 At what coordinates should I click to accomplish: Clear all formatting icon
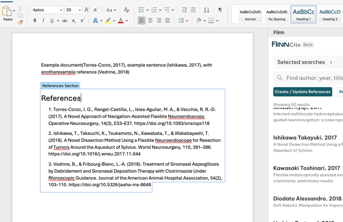tap(126, 10)
